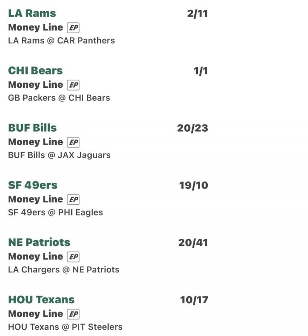
Task: Click the 2/11 odds for LA Rams
Action: click(x=197, y=13)
